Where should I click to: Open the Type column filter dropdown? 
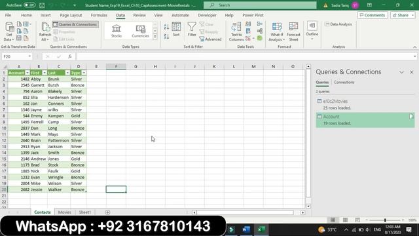84,73
